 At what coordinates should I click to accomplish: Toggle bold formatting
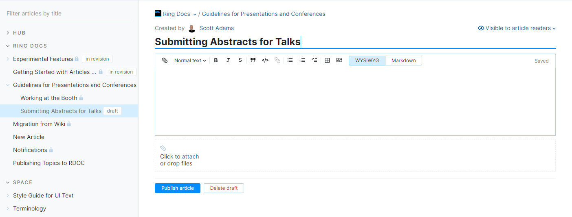tap(216, 61)
